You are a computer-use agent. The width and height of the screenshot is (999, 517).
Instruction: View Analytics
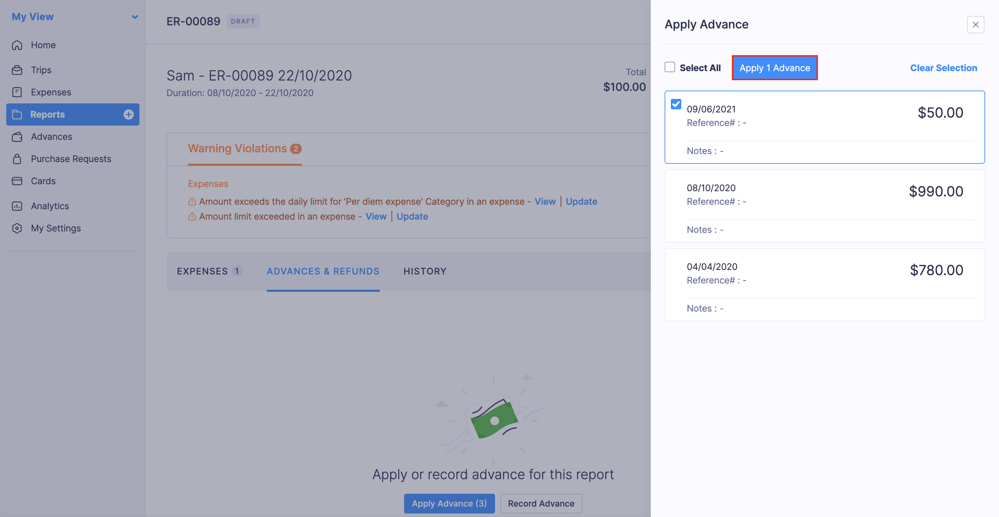click(x=50, y=206)
